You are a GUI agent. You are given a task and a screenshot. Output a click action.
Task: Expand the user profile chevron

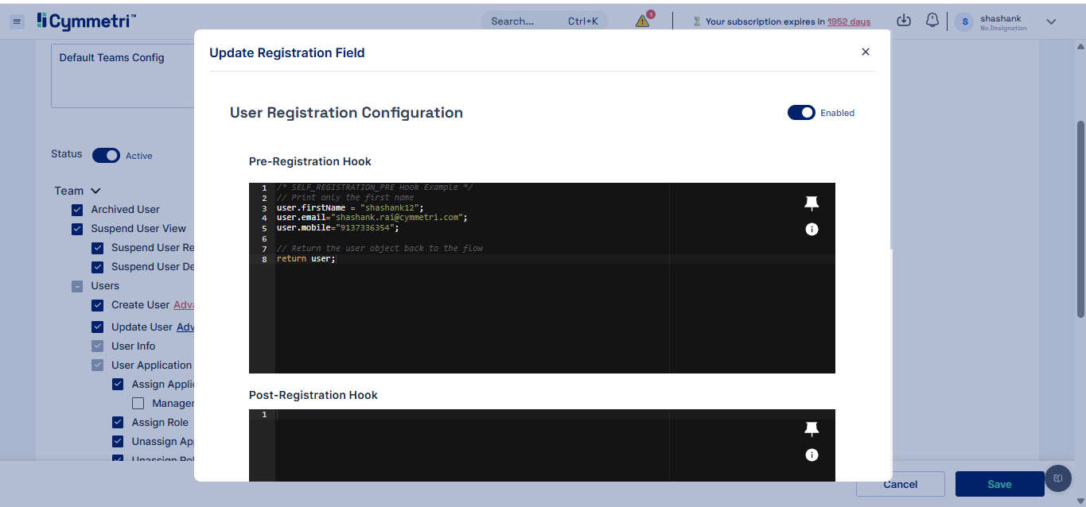(x=1051, y=21)
